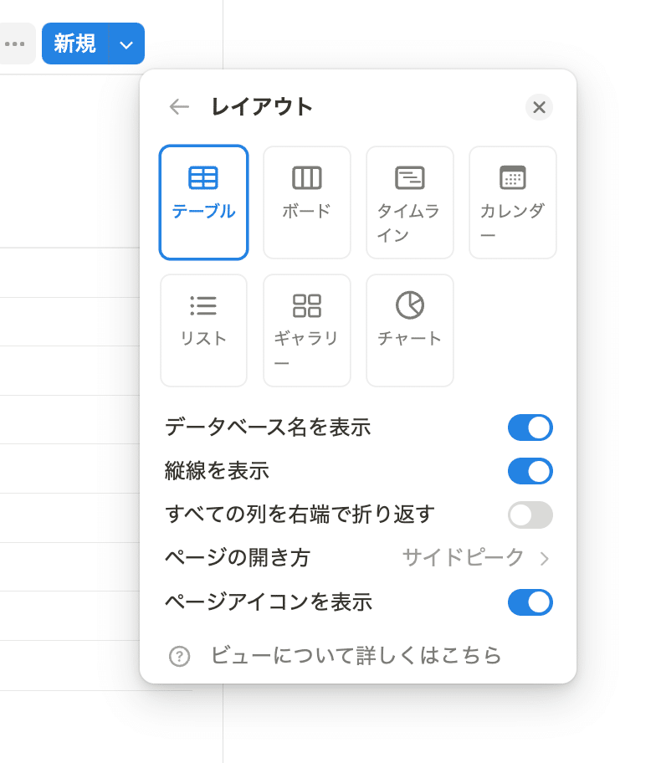Click the 新規 button
This screenshot has height=763, width=661.
click(x=75, y=44)
